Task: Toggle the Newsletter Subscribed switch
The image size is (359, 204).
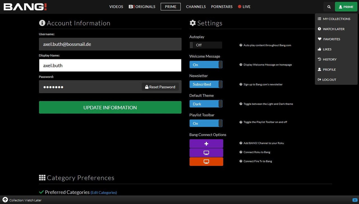Action: pos(206,84)
